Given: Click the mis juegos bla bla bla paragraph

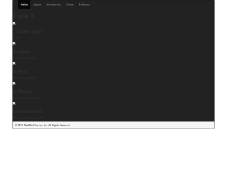Looking at the screenshot, I should 24,58.
